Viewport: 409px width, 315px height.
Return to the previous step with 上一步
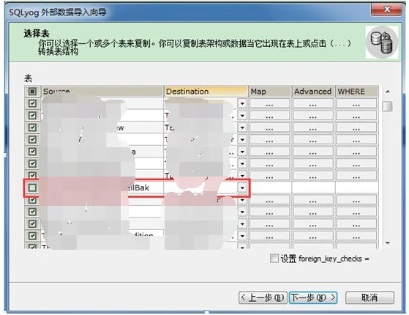[x=263, y=297]
